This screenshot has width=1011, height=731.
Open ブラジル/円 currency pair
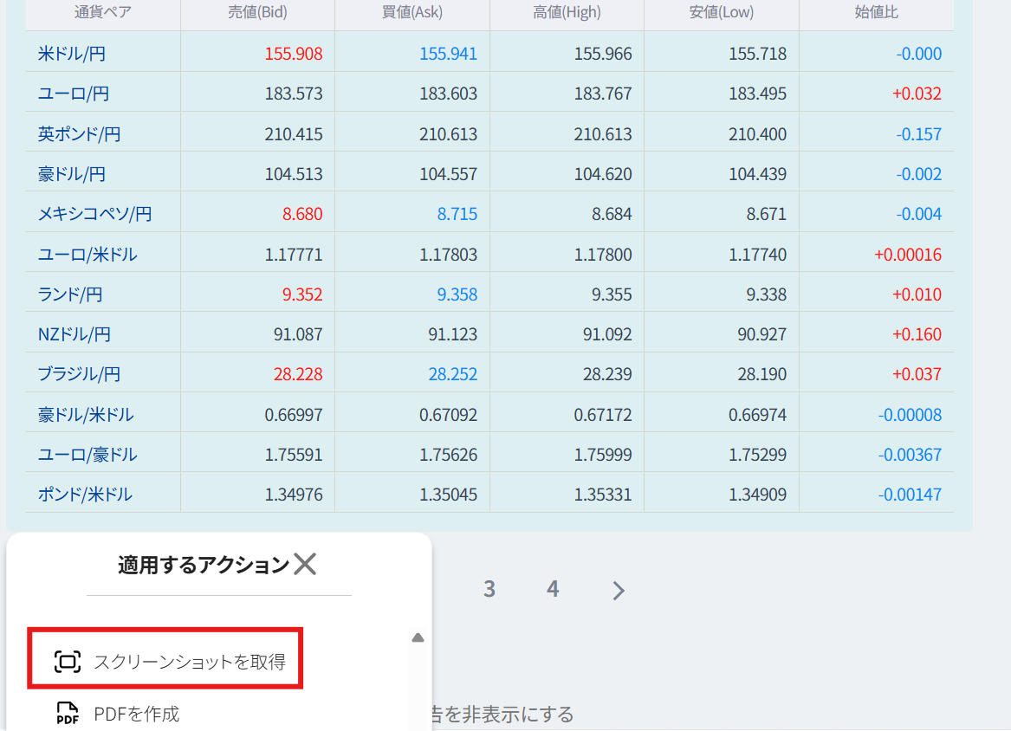point(80,374)
